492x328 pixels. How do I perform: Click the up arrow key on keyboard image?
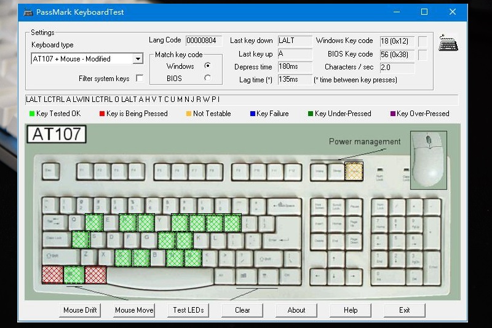click(x=336, y=259)
